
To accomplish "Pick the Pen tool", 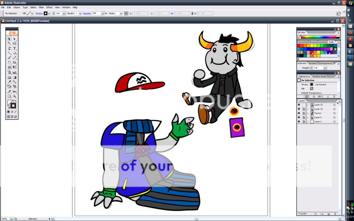I will (10, 48).
